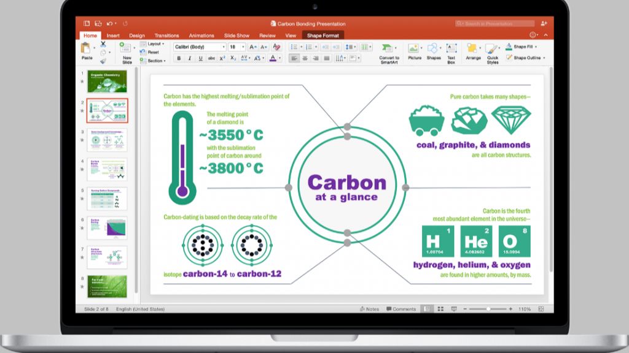Viewport: 629px width, 353px height.
Task: Open the Arrange tool
Action: pos(472,48)
